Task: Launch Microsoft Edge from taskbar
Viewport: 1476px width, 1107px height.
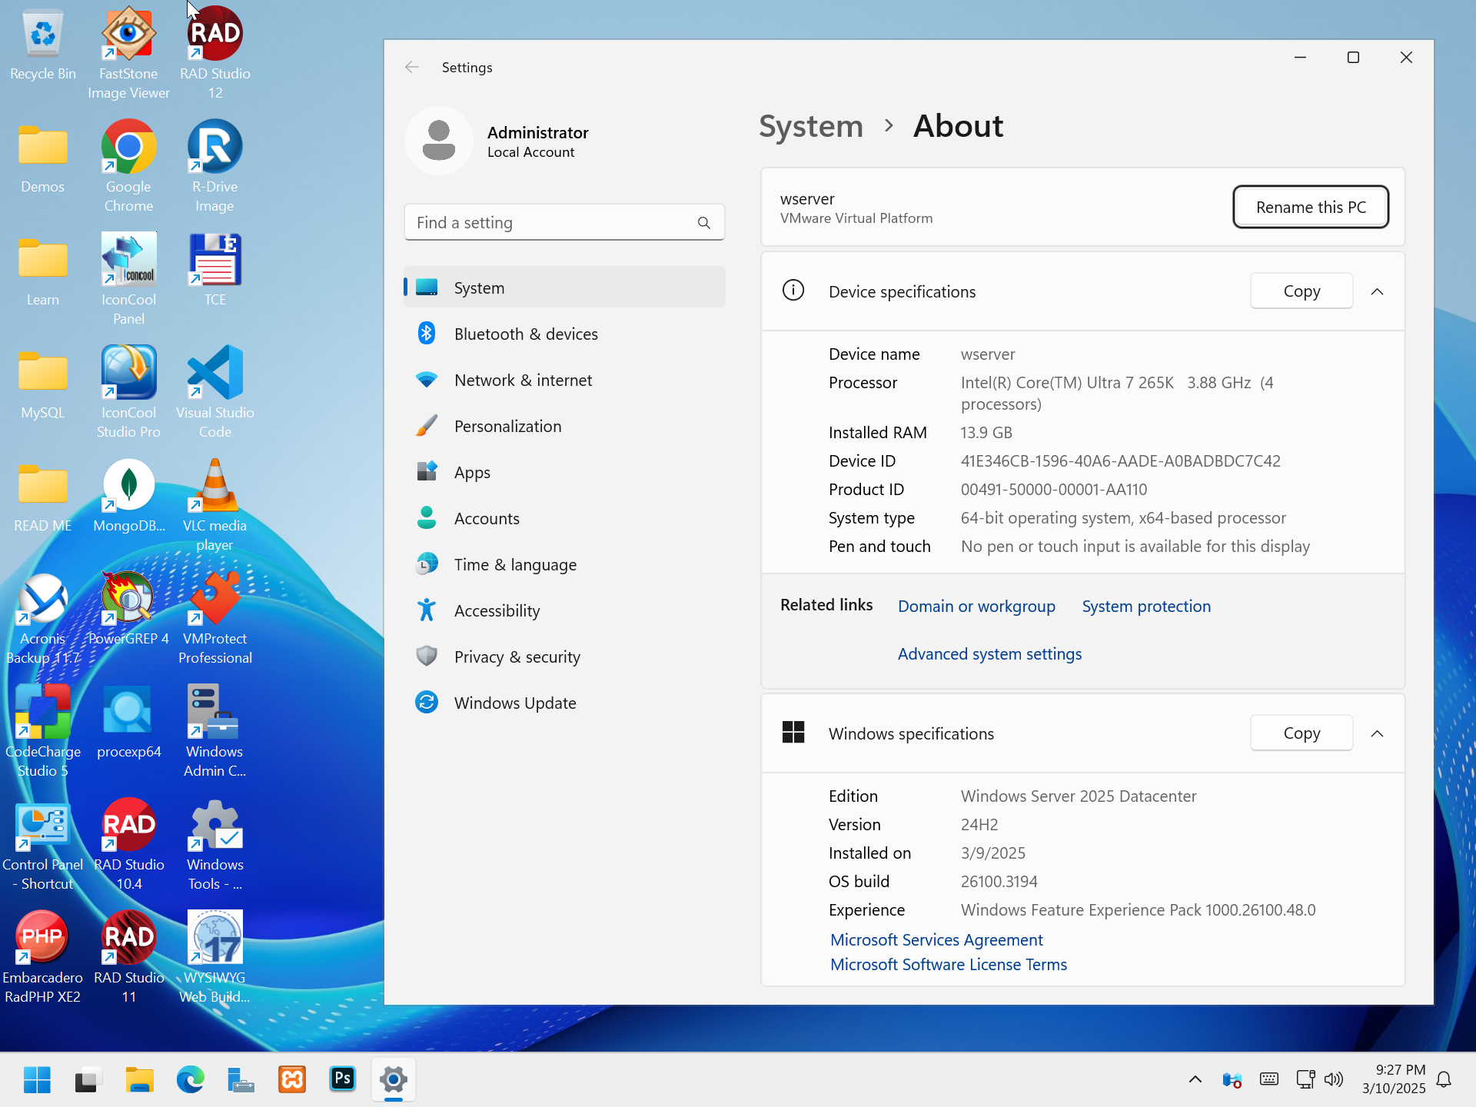Action: [190, 1079]
